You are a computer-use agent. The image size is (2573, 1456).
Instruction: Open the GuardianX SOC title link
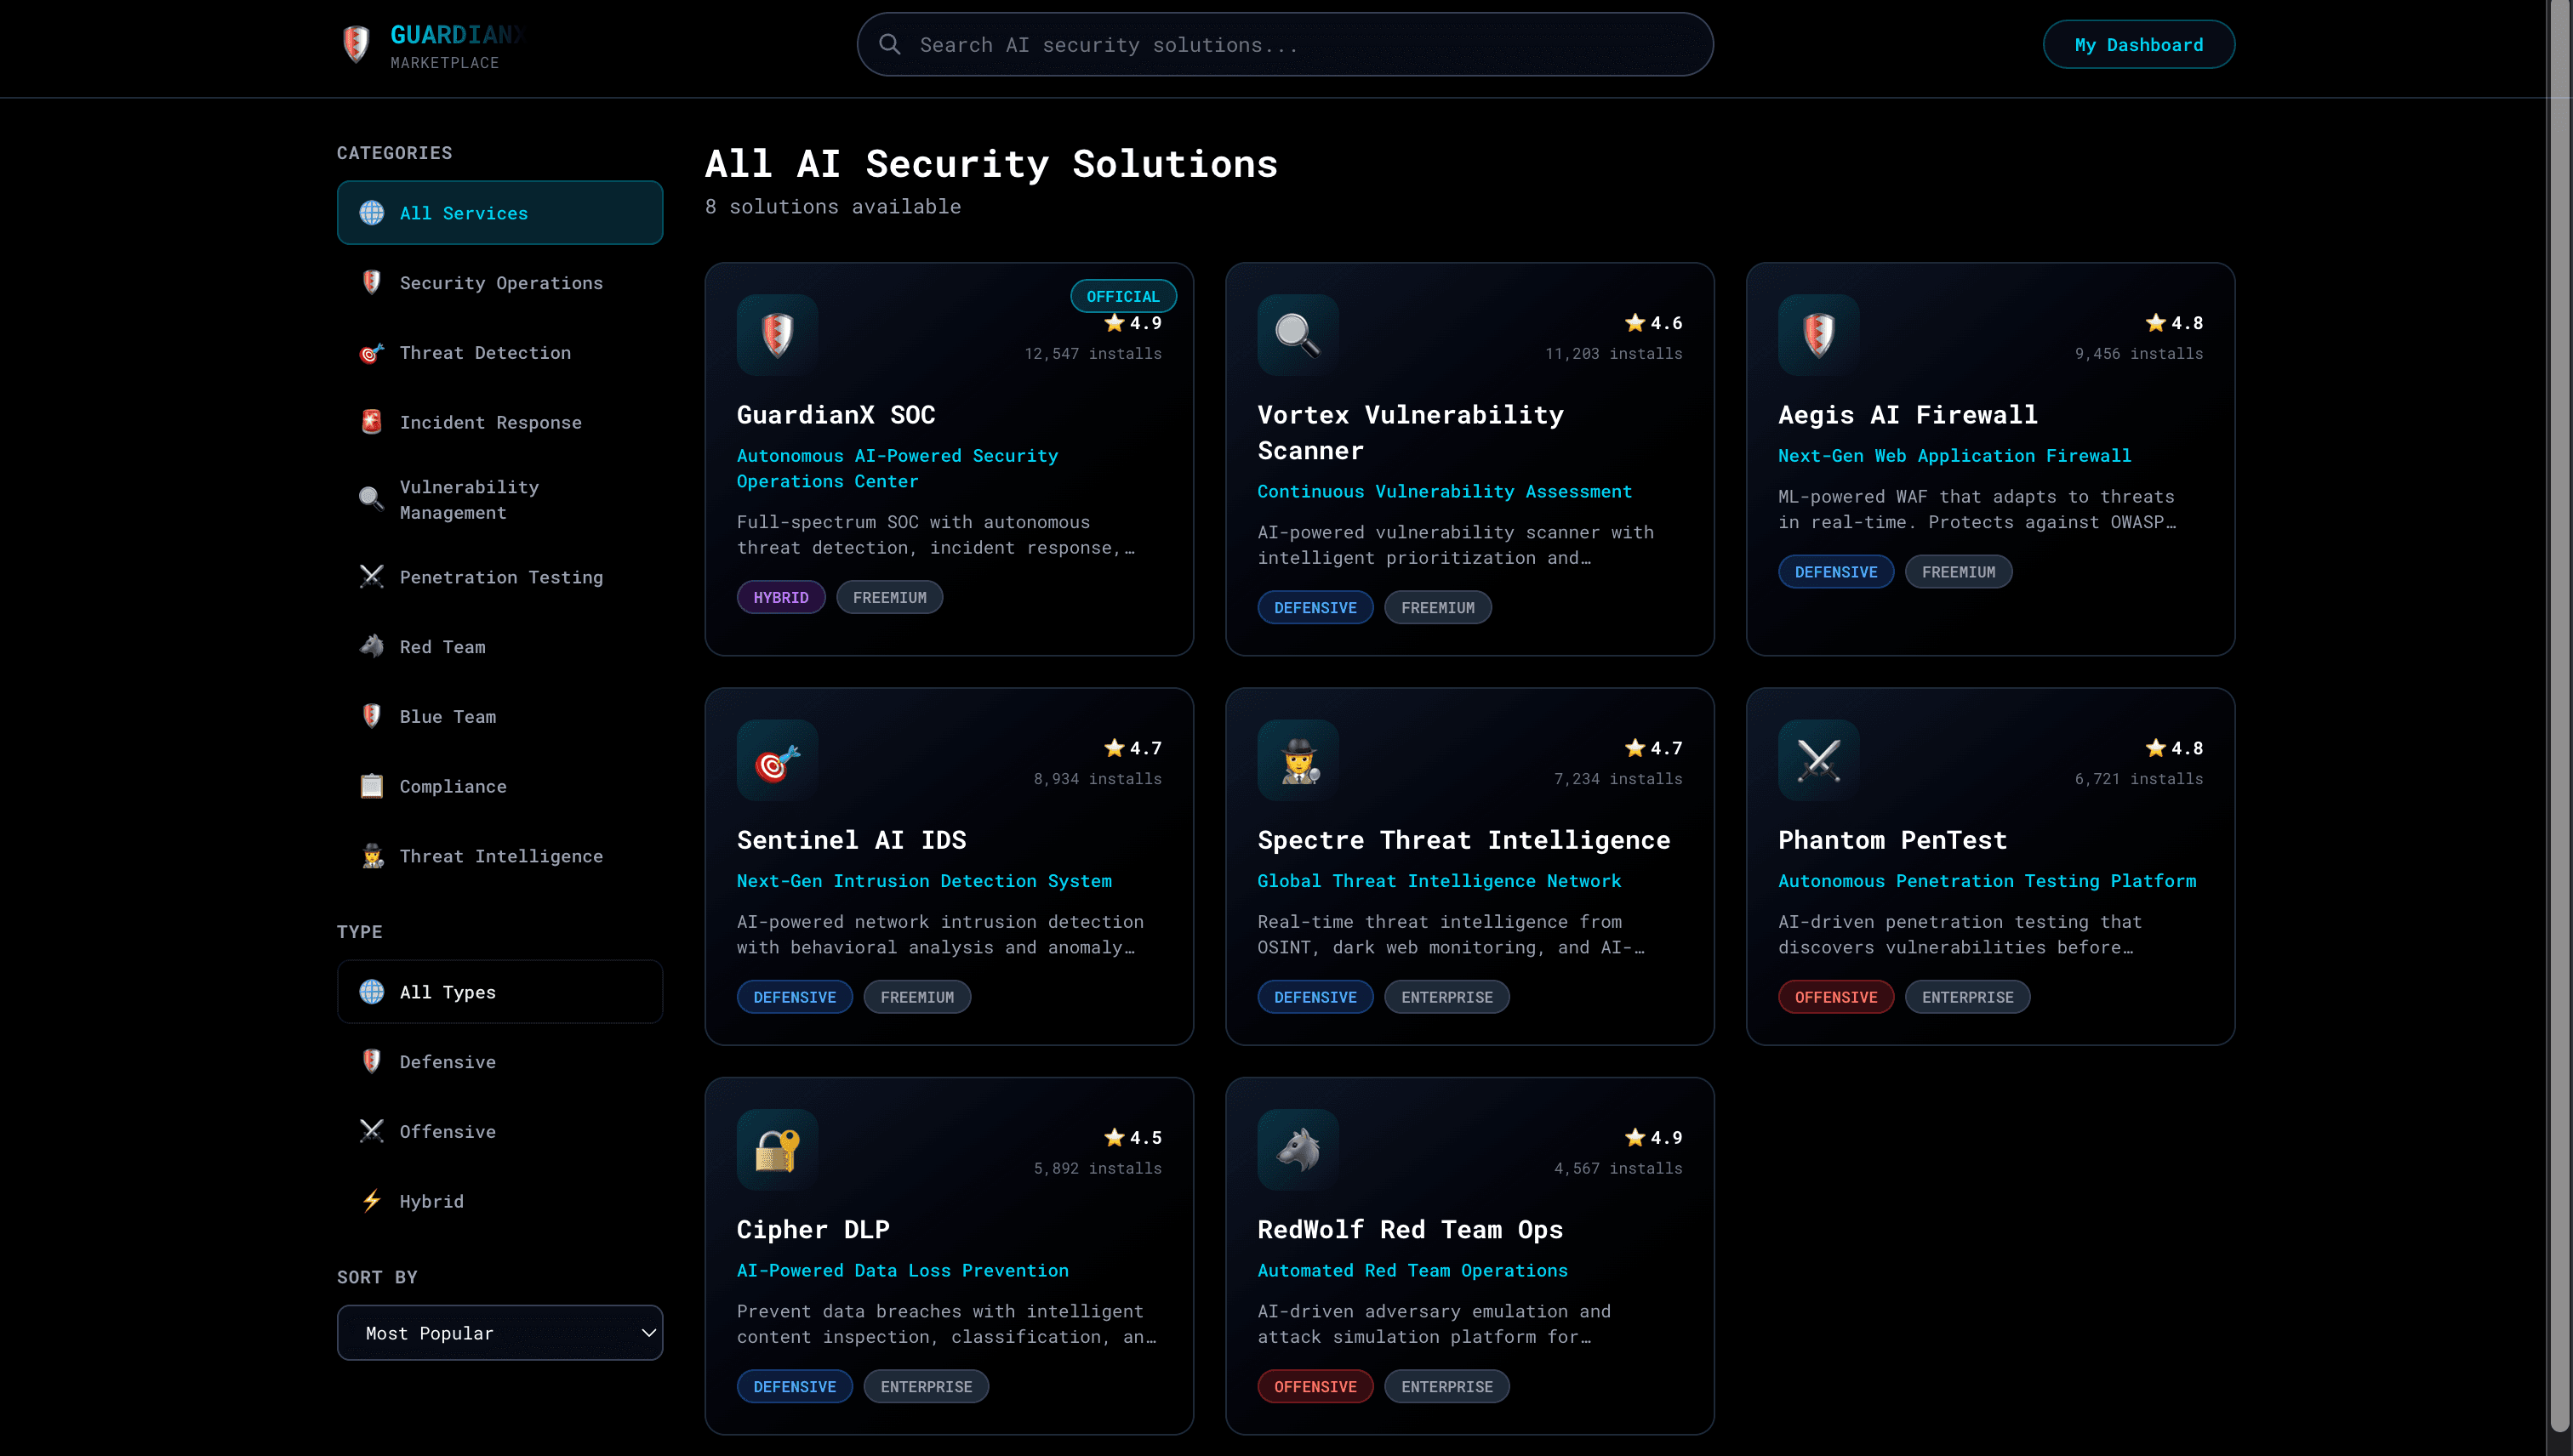(x=836, y=415)
